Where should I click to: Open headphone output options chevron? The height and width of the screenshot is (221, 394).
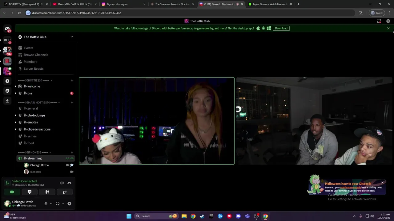click(x=63, y=204)
